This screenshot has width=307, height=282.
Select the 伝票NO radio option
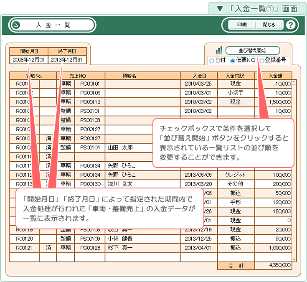233,61
